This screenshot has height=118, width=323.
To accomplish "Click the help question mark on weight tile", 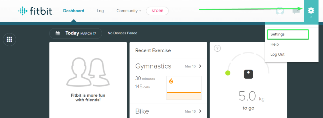I will pyautogui.click(x=217, y=49).
